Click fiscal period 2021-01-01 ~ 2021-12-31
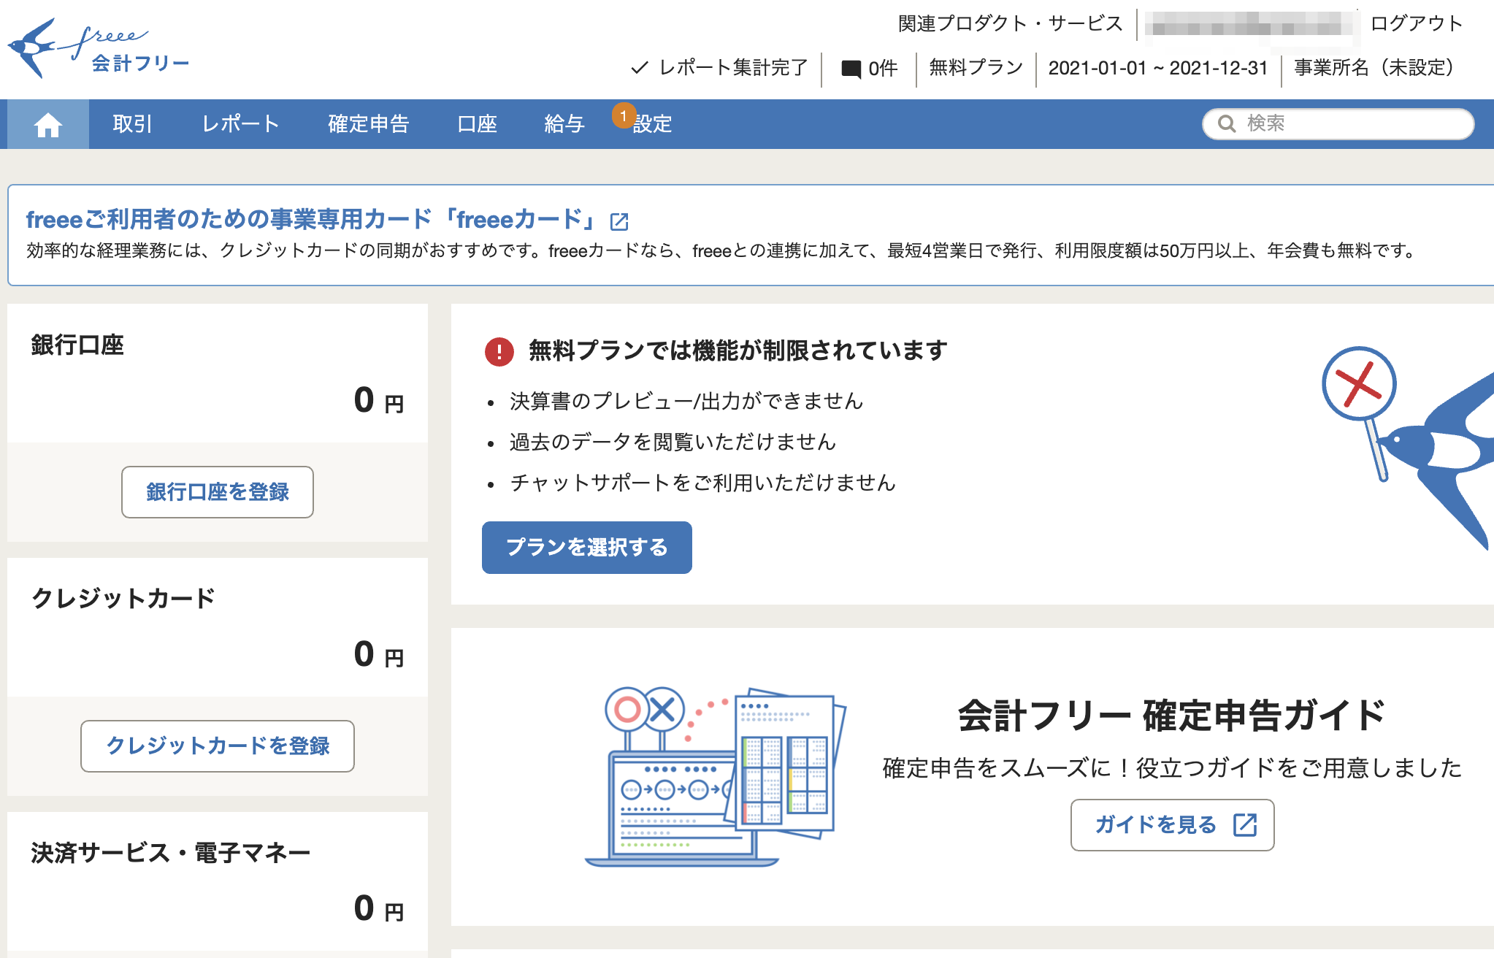Image resolution: width=1494 pixels, height=958 pixels. pos(1158,68)
